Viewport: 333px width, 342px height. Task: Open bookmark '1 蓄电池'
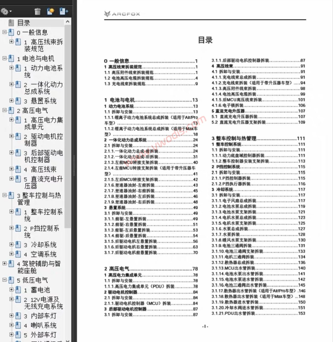[x=37, y=290]
